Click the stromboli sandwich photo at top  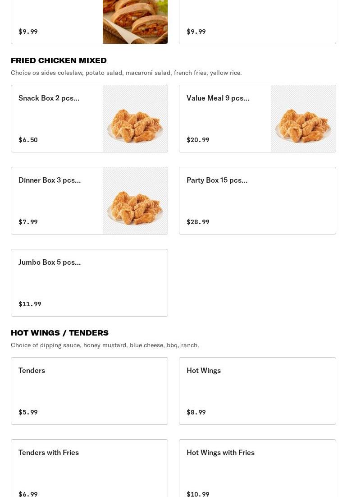[135, 22]
